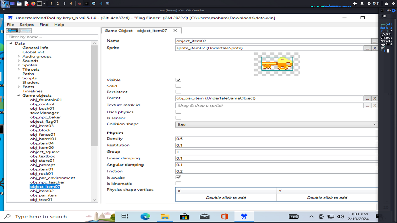The height and width of the screenshot is (223, 397).
Task: Expand the Sprites tree node
Action: [x=19, y=65]
